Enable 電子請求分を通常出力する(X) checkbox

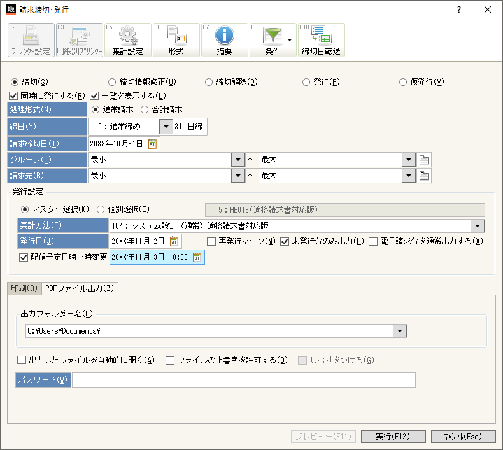click(373, 241)
